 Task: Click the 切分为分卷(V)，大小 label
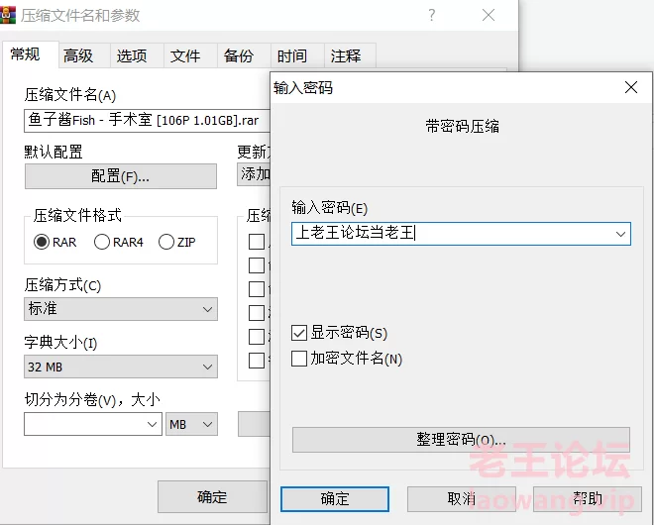click(92, 399)
